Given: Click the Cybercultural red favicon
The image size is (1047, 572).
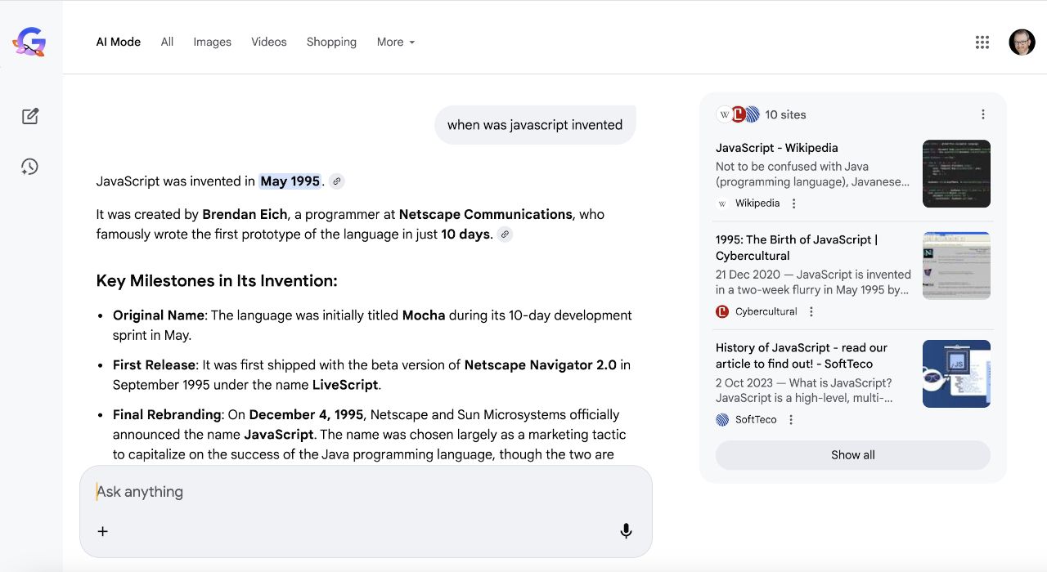Looking at the screenshot, I should (722, 311).
